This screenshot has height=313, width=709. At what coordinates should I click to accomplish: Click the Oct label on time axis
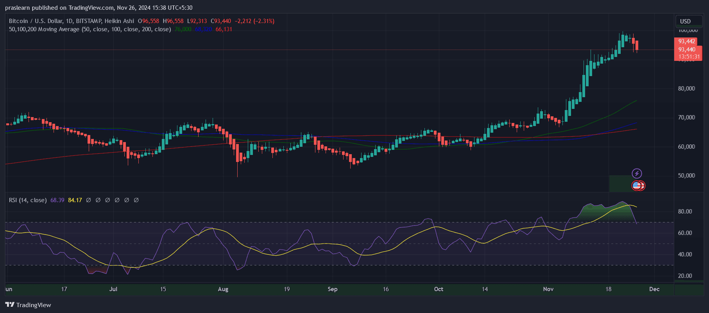point(439,289)
